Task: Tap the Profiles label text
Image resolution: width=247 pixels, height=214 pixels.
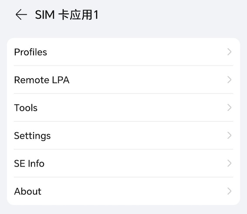Action: coord(30,52)
